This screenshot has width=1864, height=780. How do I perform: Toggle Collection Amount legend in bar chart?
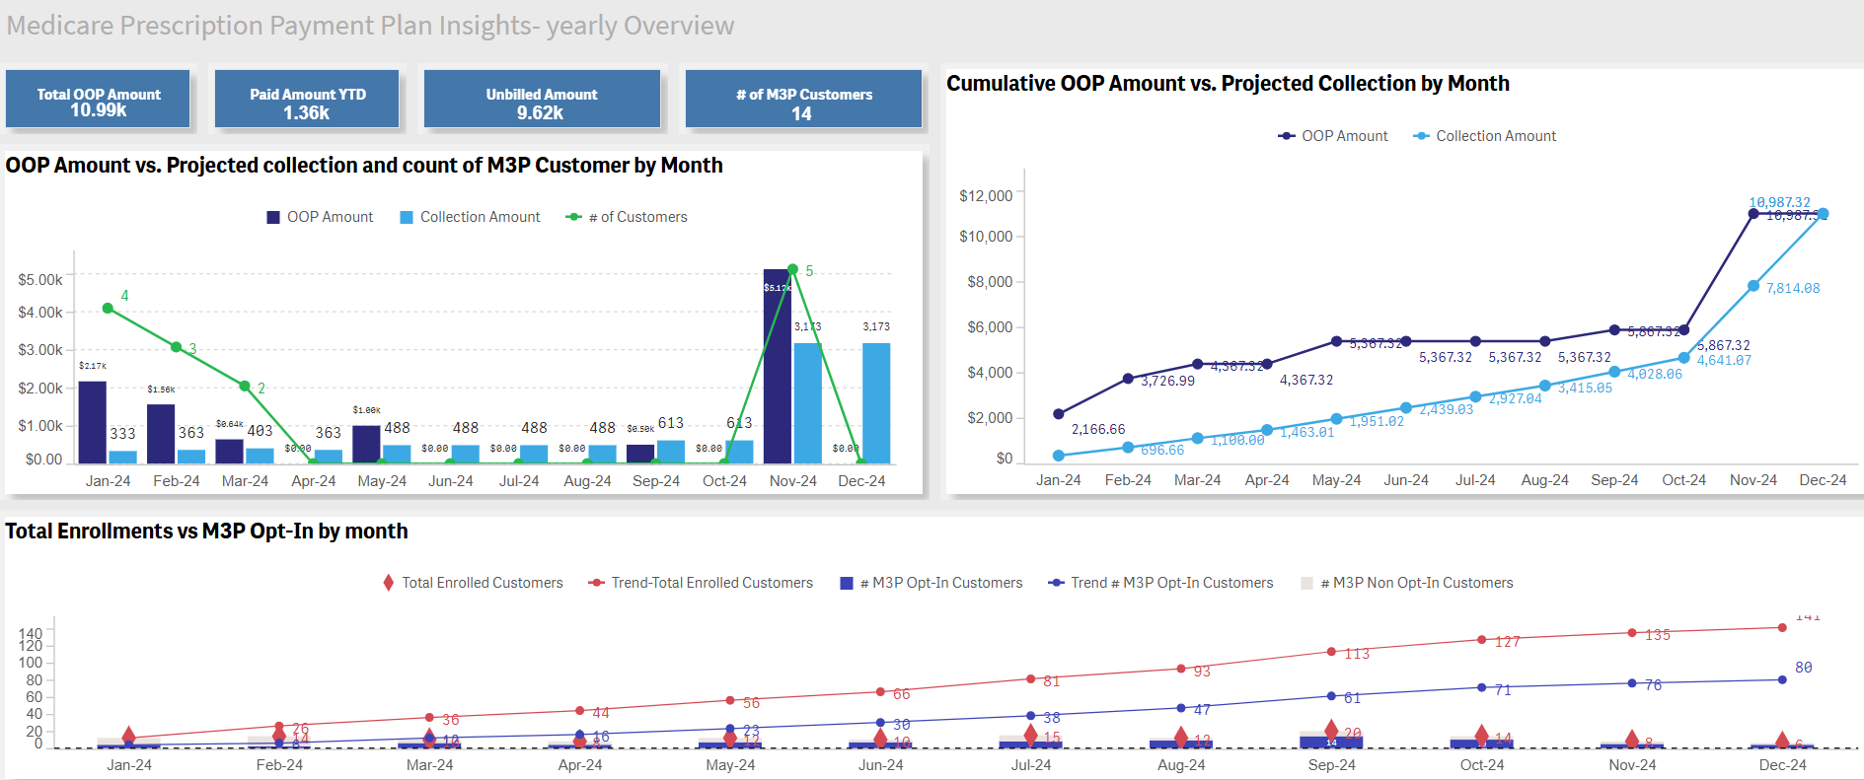tap(407, 217)
